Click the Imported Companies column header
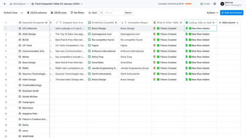Screen dimensions: 246x138 coord(33,22)
